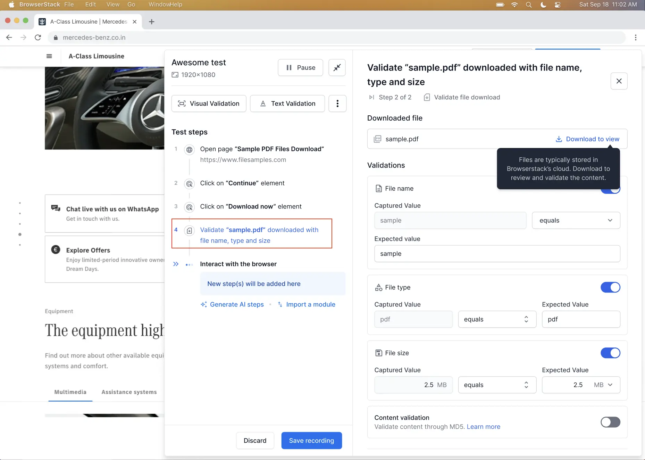Click the browser reload icon

(x=38, y=38)
